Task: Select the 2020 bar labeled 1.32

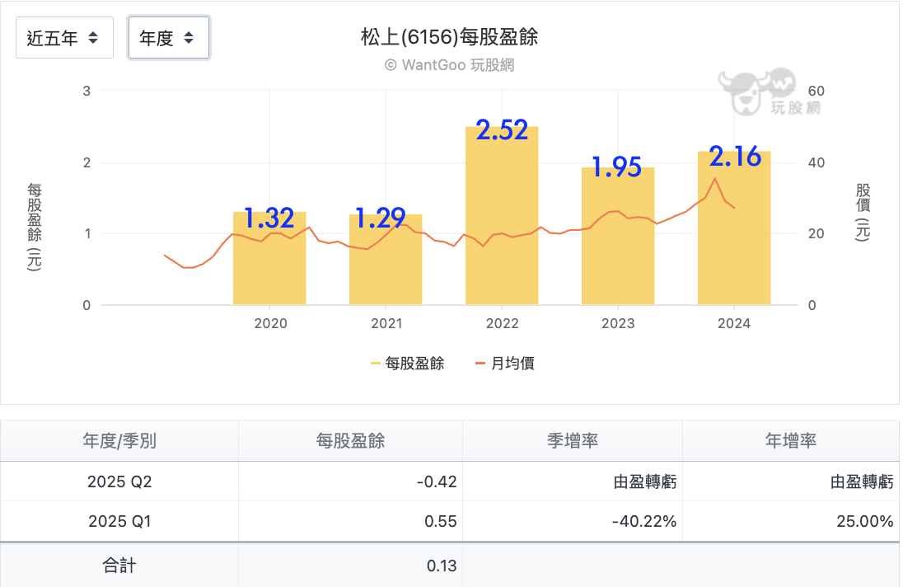Action: pyautogui.click(x=269, y=264)
